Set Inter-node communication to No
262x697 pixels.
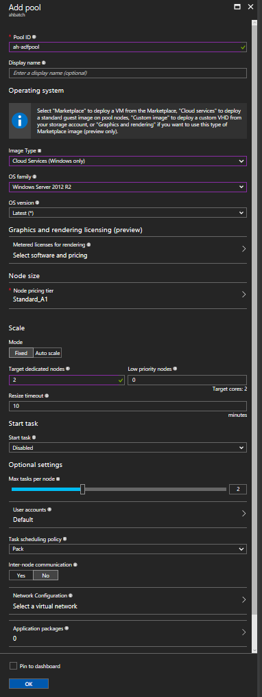[x=46, y=575]
